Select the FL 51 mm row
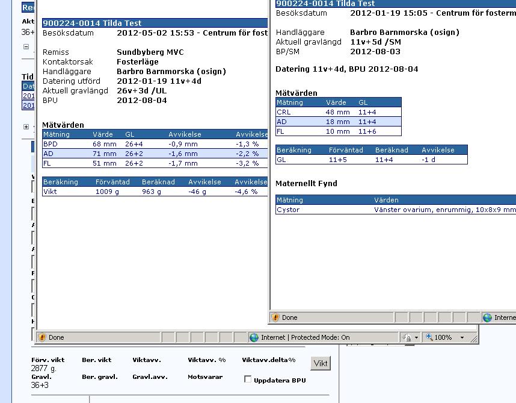The image size is (516, 403). [155, 163]
